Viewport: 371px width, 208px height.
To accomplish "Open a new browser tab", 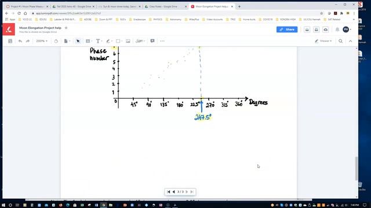I will pyautogui.click(x=239, y=6).
